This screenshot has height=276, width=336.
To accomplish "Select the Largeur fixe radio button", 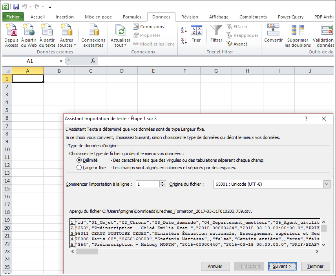I will [79, 168].
